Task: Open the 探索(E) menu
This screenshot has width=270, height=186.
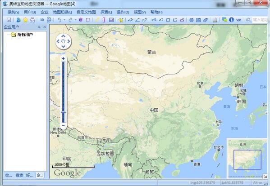Action: pyautogui.click(x=106, y=12)
